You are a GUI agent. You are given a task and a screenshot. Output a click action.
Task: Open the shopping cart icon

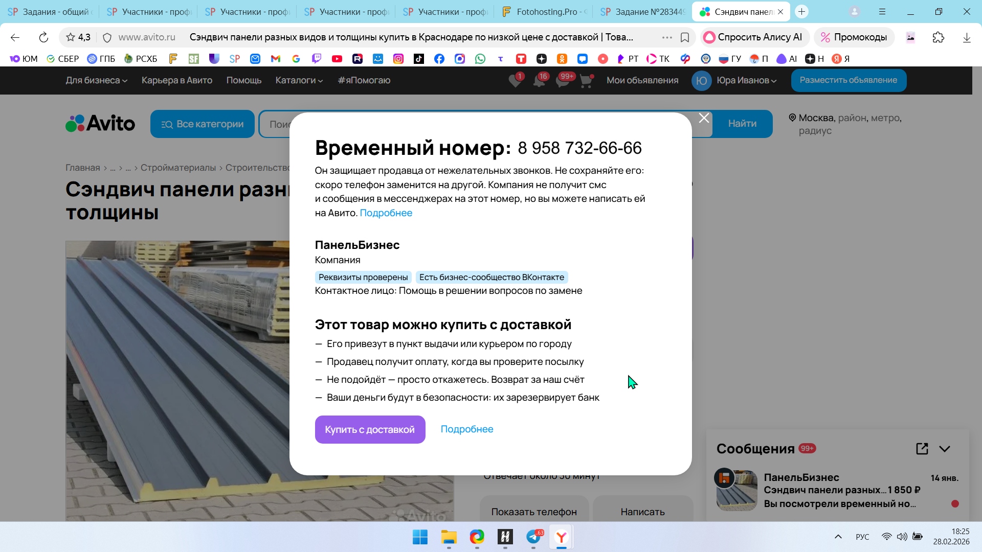pos(586,81)
